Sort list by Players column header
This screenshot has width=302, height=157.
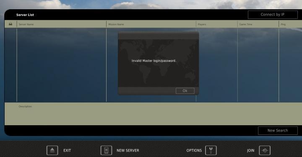202,24
